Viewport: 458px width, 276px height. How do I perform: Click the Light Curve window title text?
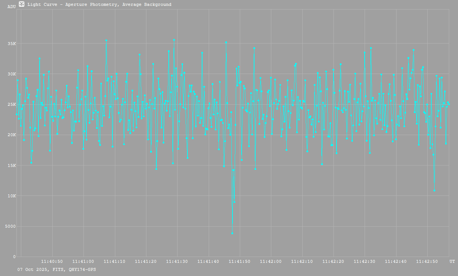pos(99,4)
